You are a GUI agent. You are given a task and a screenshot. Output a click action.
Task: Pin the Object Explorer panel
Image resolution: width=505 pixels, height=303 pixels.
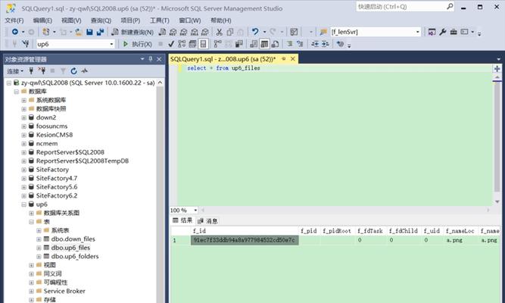point(151,59)
